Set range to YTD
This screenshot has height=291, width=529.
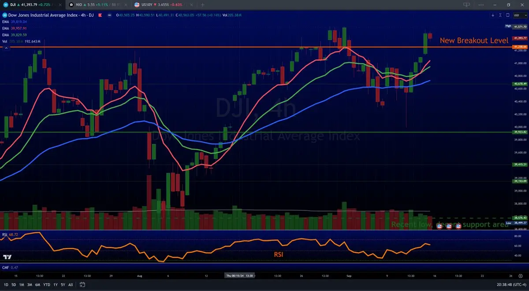pos(47,285)
